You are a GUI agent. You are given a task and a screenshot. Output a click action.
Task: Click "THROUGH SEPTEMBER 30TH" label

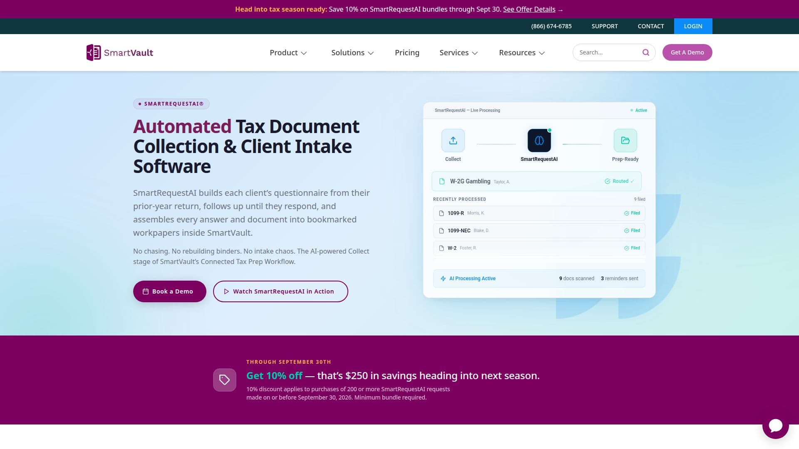tap(289, 362)
